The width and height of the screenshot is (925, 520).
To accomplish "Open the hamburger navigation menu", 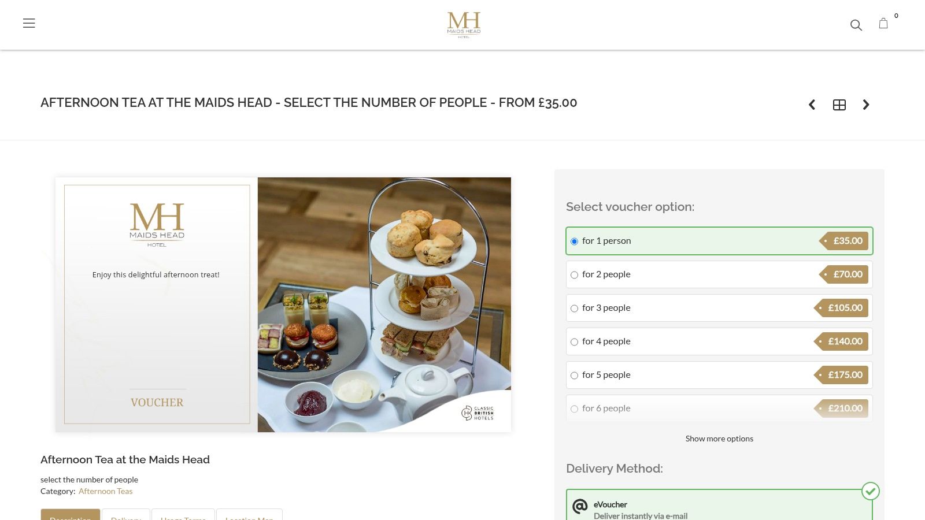I will click(29, 23).
